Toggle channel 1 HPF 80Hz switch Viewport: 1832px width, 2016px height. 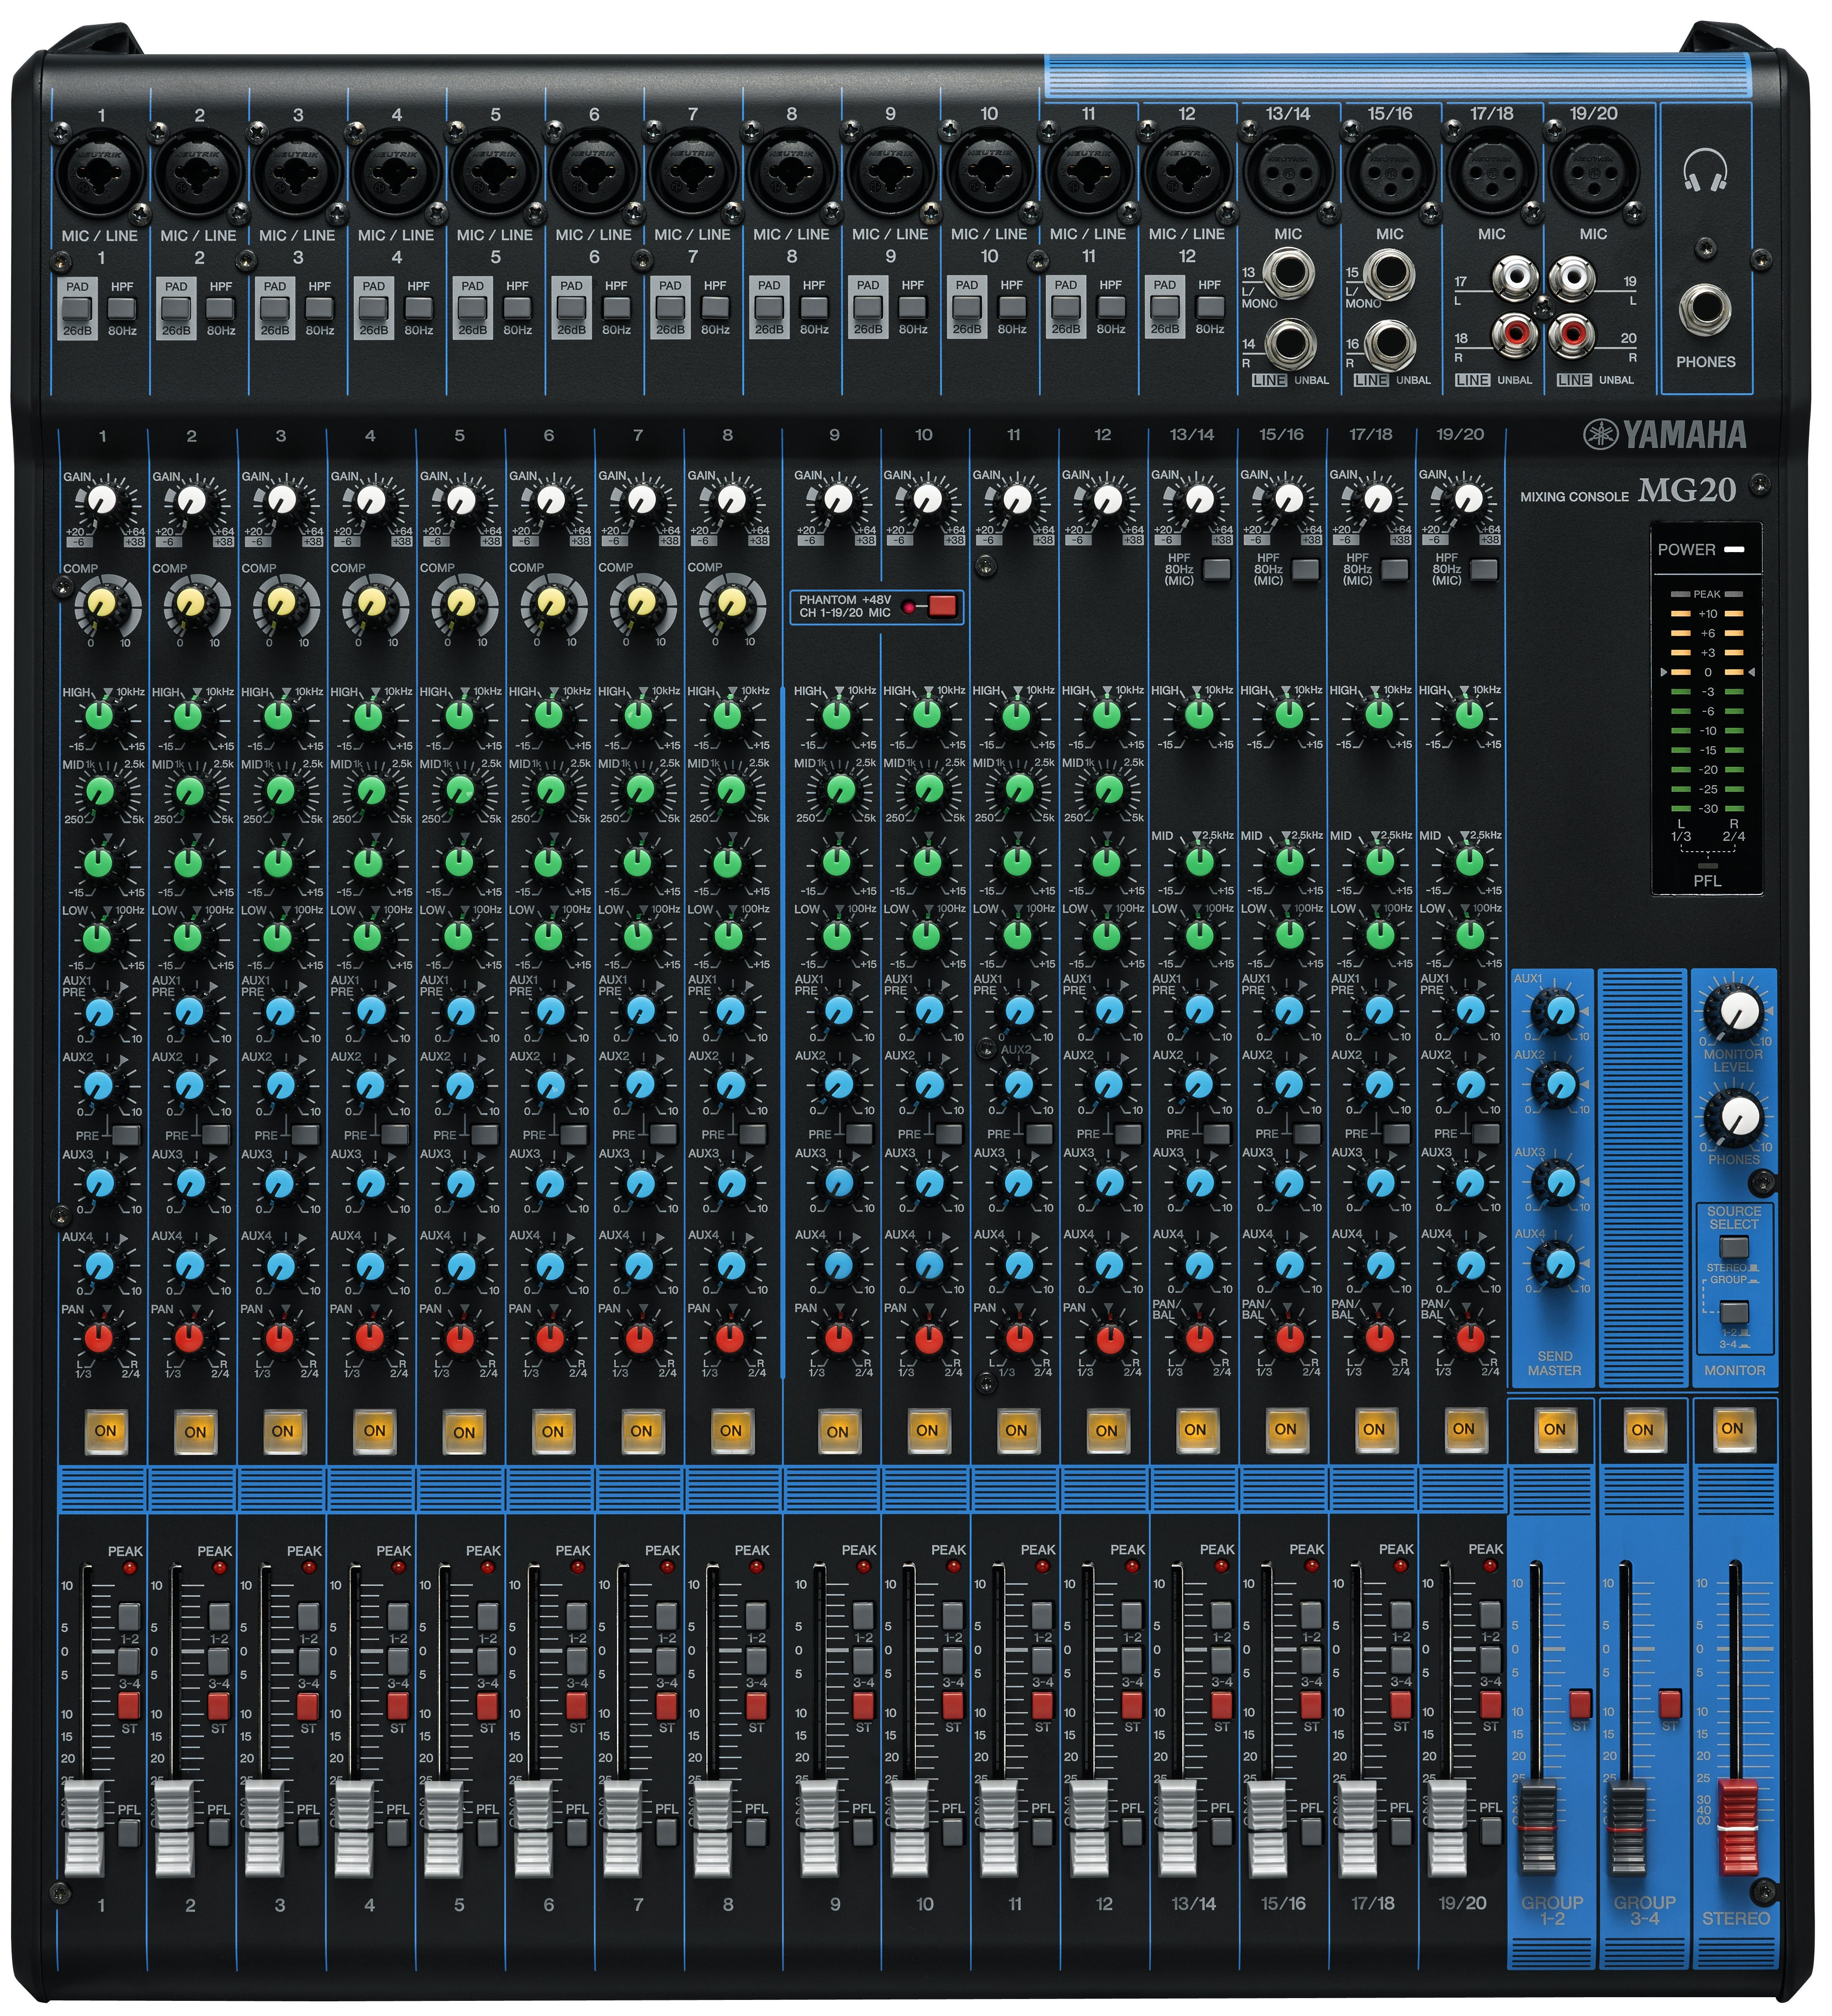pos(122,308)
